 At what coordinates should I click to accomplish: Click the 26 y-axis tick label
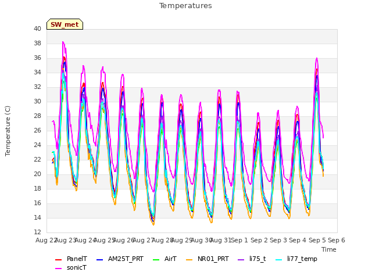[37, 130]
